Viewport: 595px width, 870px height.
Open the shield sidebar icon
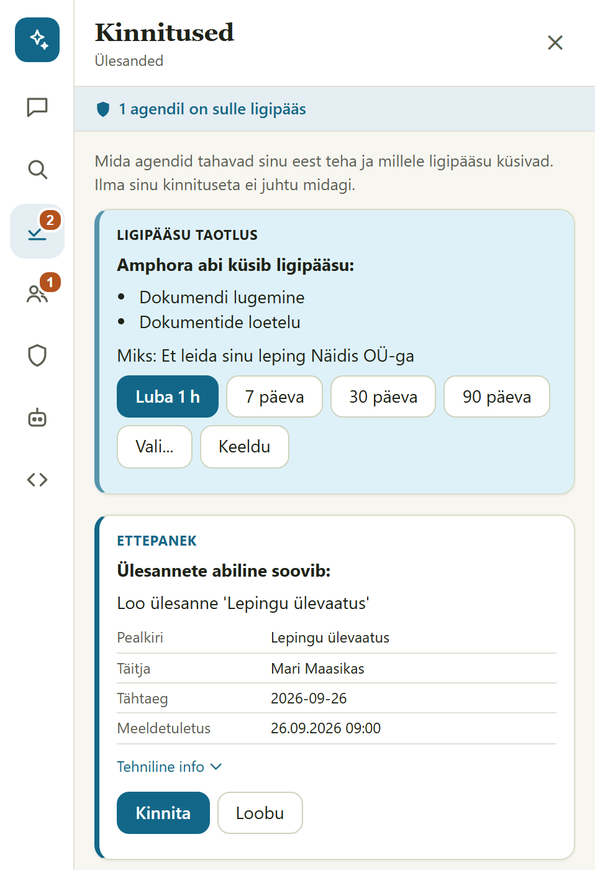pos(37,355)
